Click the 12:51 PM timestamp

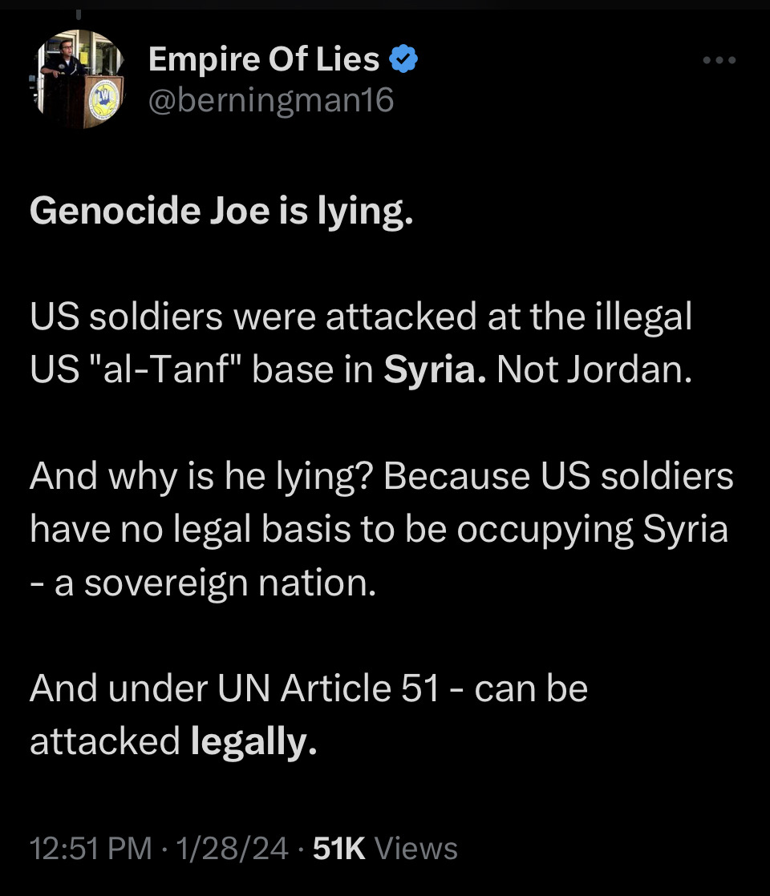coord(91,848)
